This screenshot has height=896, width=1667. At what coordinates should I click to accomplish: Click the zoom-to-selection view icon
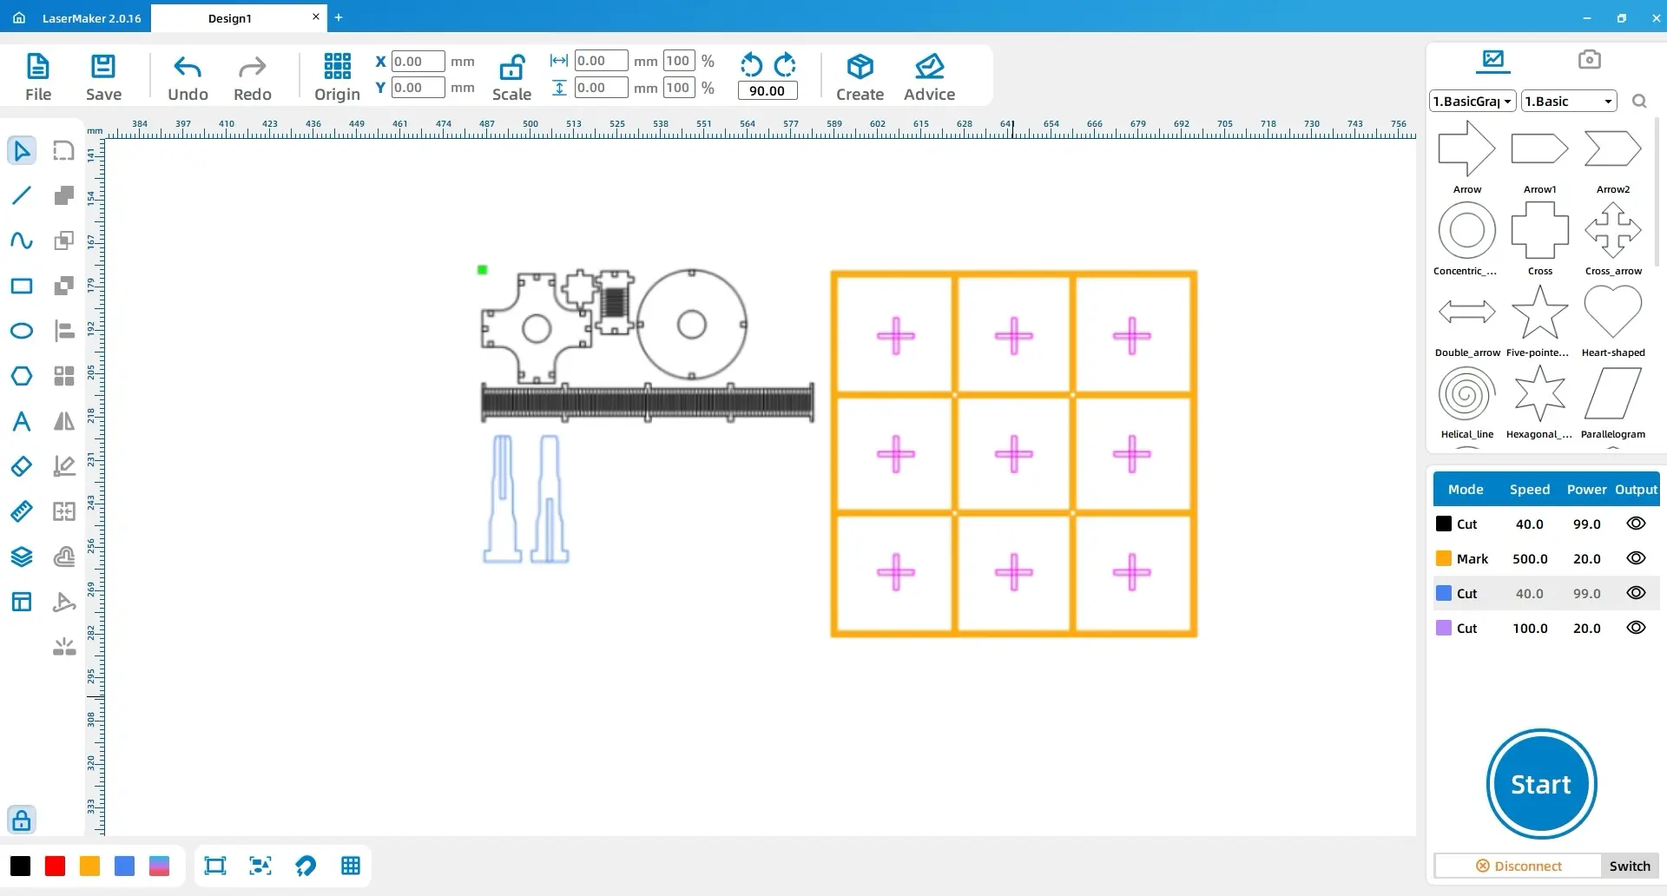click(260, 866)
